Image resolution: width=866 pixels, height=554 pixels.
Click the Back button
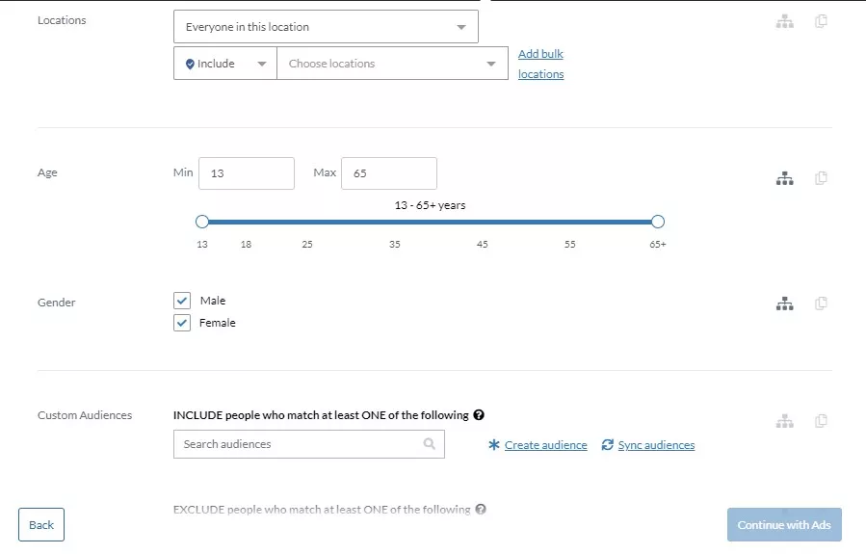tap(41, 525)
